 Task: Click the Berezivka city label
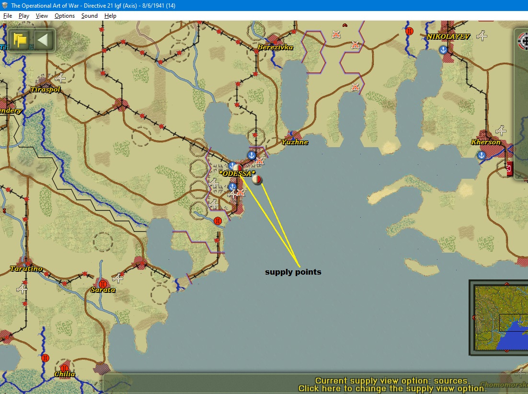click(275, 47)
